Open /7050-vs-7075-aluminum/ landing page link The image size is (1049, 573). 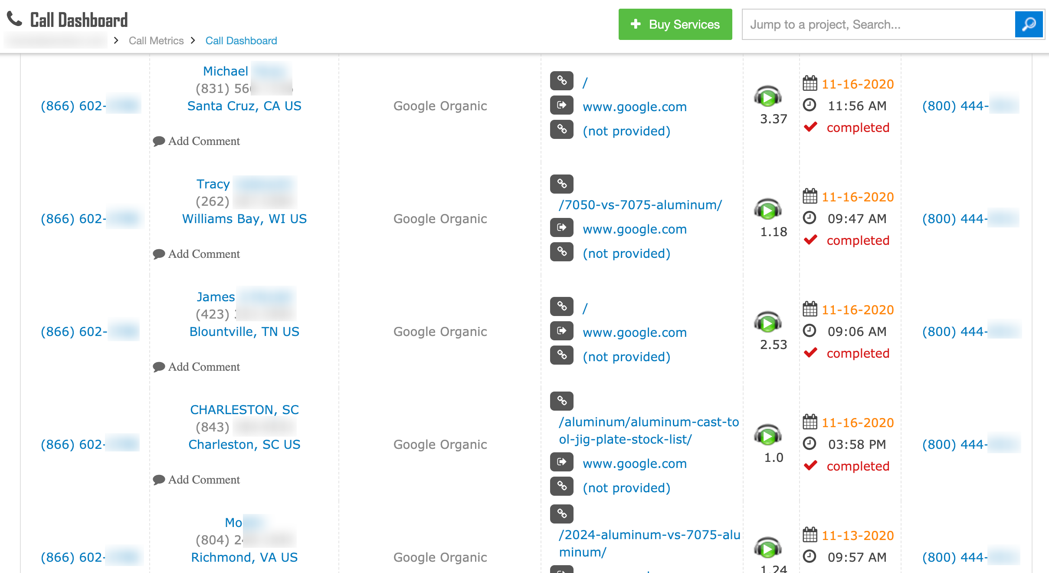[x=640, y=205]
